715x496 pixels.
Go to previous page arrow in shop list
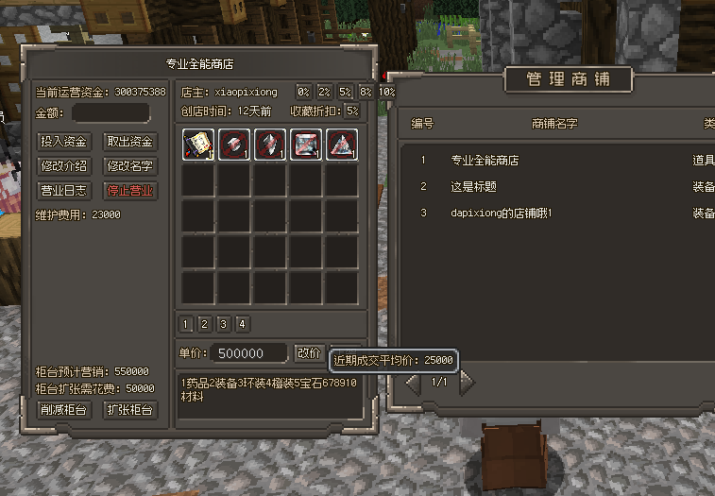click(414, 383)
